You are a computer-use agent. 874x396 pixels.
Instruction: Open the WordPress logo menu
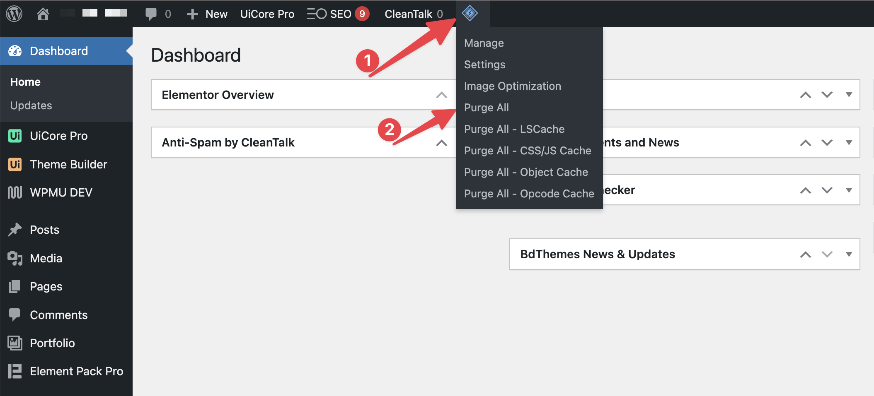point(14,14)
